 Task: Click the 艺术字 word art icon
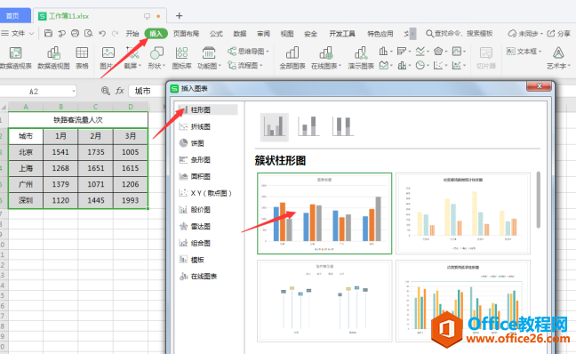click(x=558, y=58)
